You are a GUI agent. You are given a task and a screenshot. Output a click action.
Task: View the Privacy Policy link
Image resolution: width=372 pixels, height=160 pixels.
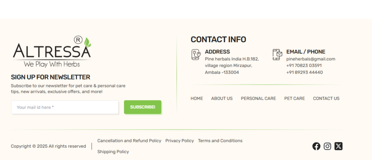[x=179, y=141]
